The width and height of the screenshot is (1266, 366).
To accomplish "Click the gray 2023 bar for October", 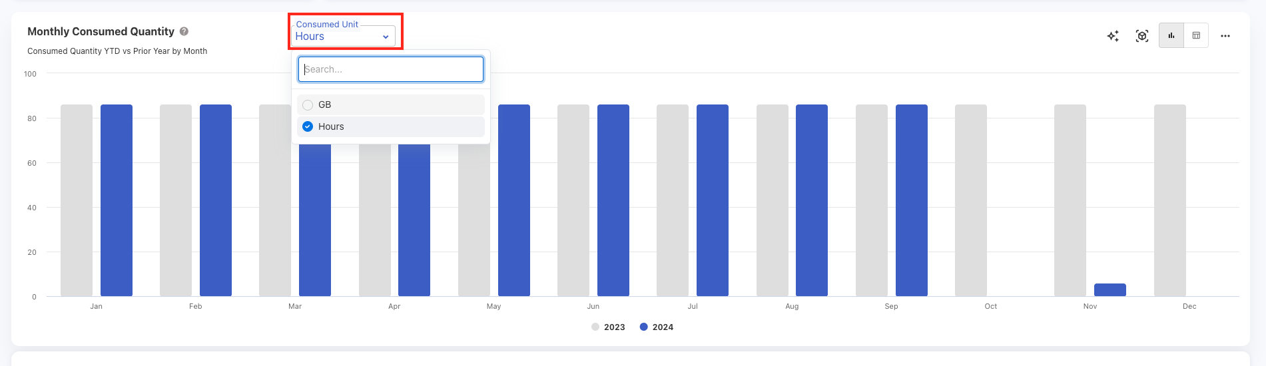I will pos(971,200).
